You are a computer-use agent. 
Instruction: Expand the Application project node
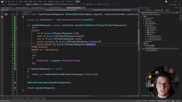tap(144, 18)
